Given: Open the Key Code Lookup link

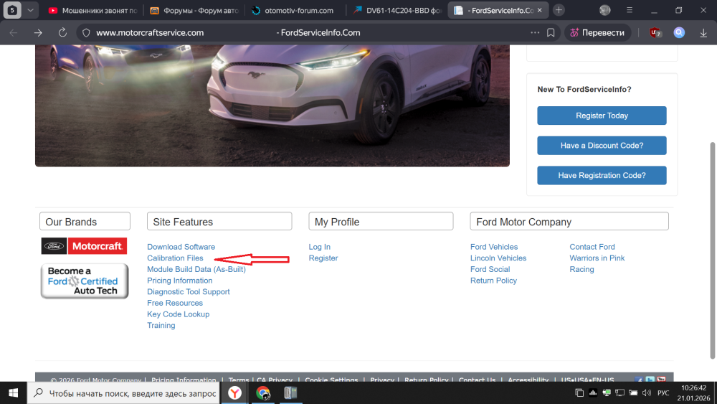Looking at the screenshot, I should click(x=178, y=314).
